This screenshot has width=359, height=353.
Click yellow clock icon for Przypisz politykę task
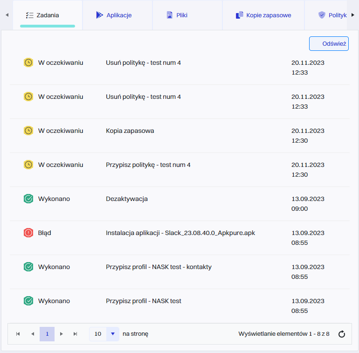(x=28, y=165)
